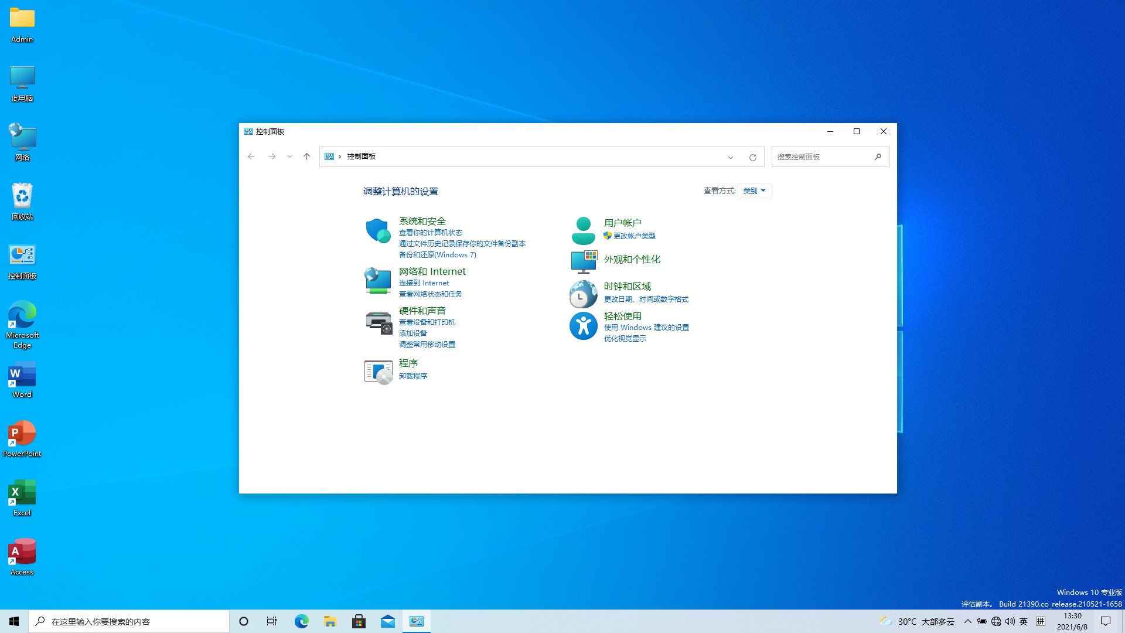Expand the hidden tray icons chevron
Screen dimensions: 1125x633
coord(967,621)
